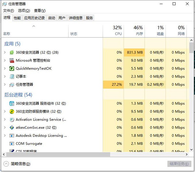This screenshot has width=195, height=172.
Task: Click the 9.5 MB memory cell
Action: (134, 112)
